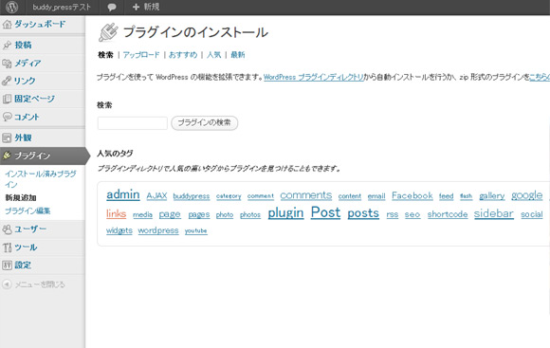The image size is (550, 348).
Task: Open the ダッシュボード menu
Action: (40, 25)
